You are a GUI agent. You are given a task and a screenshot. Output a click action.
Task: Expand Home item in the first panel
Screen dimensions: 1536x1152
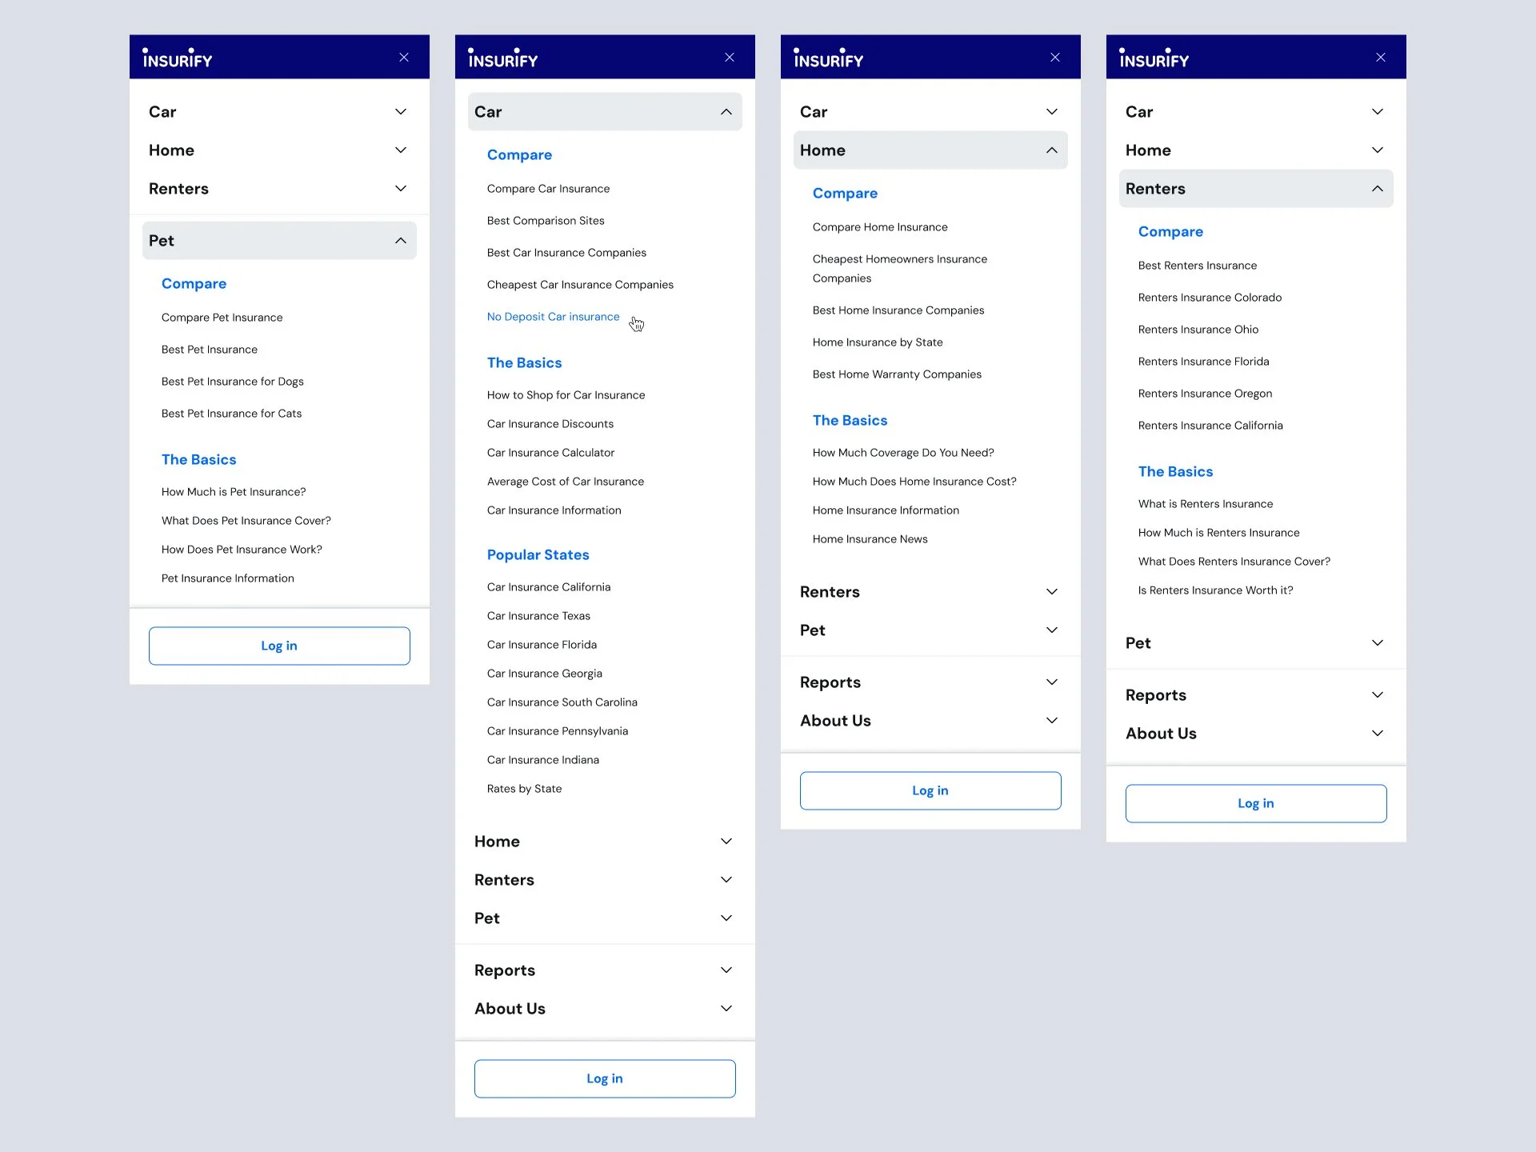click(x=401, y=150)
